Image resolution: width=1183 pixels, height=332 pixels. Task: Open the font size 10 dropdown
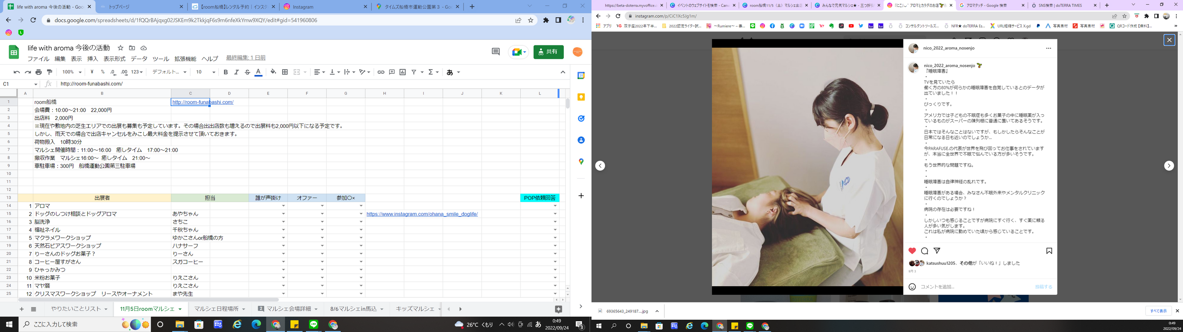[205, 72]
